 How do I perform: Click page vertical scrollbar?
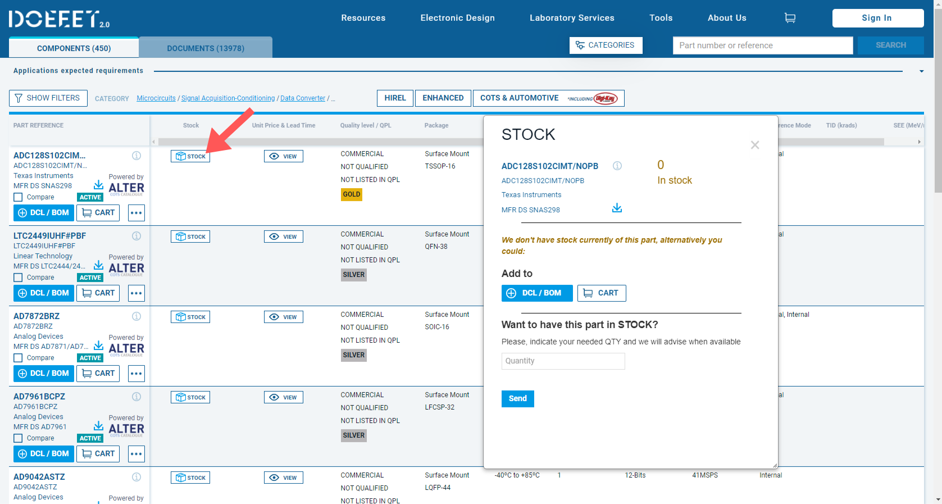click(938, 101)
